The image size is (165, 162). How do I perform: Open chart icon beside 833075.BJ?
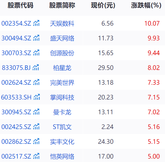point(36,67)
